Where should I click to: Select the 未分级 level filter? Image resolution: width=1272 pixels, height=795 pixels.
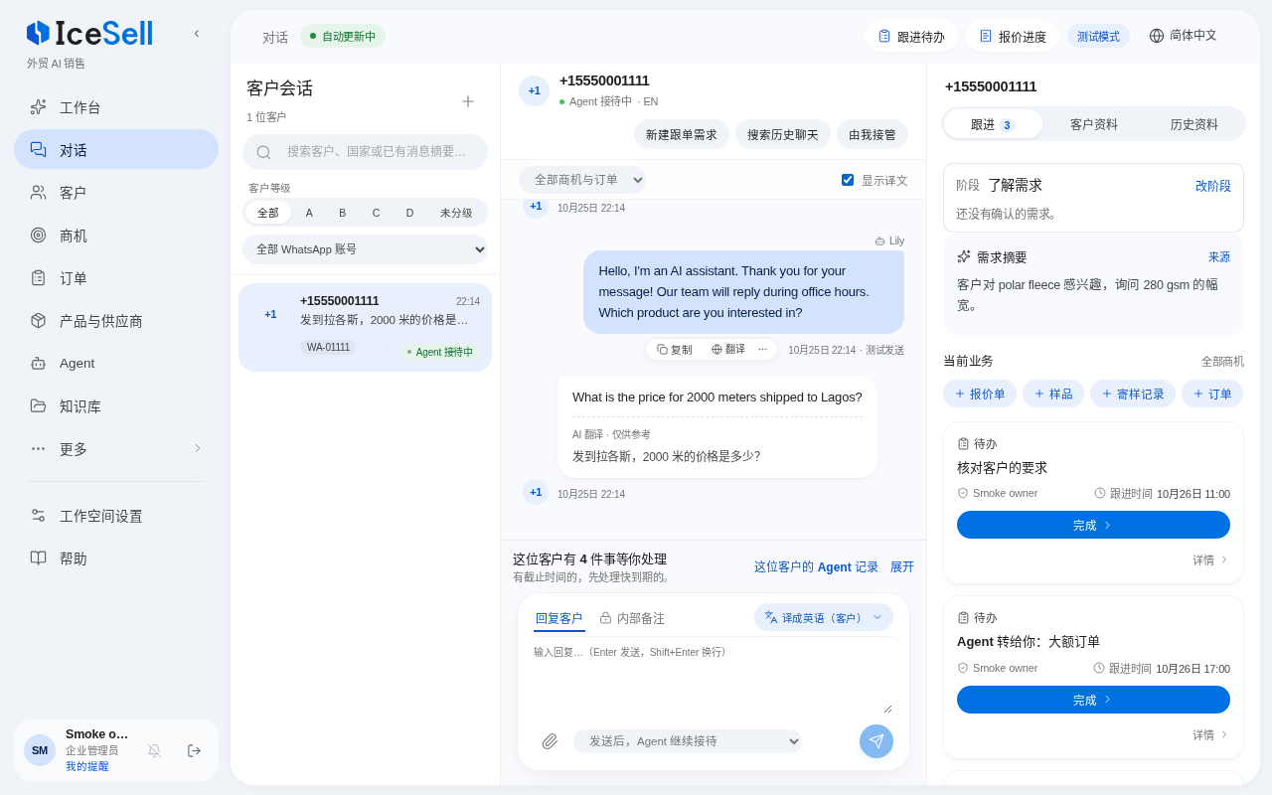[x=456, y=213]
